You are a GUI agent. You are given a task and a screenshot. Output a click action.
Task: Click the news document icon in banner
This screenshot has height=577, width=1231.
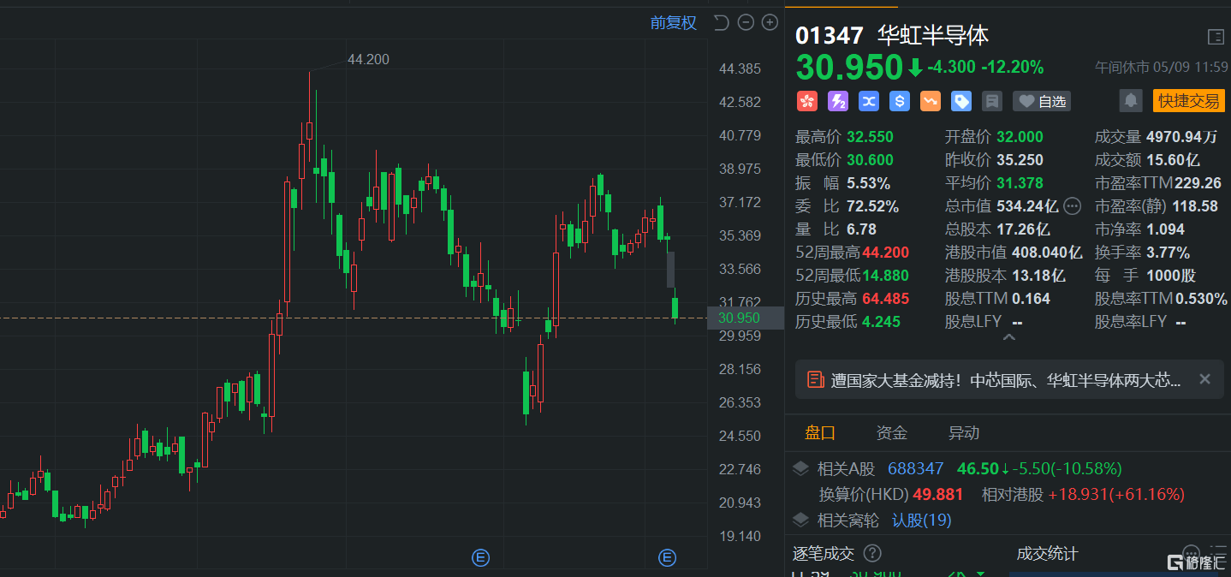tap(815, 380)
